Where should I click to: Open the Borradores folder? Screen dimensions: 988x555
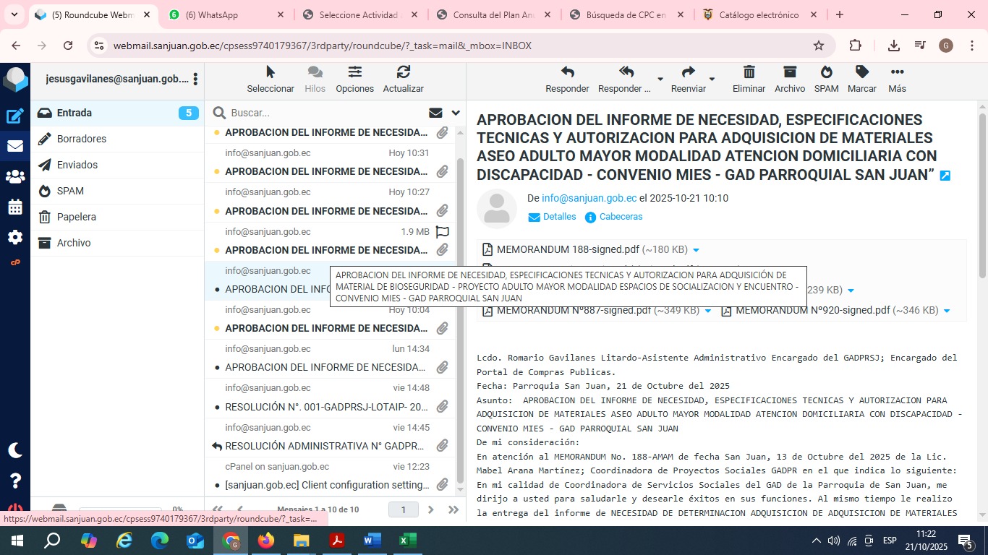(x=82, y=139)
